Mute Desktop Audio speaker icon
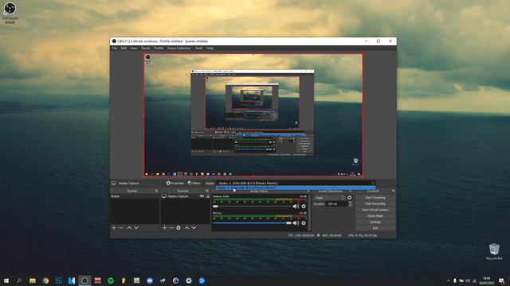This screenshot has height=286, width=510. [x=296, y=207]
